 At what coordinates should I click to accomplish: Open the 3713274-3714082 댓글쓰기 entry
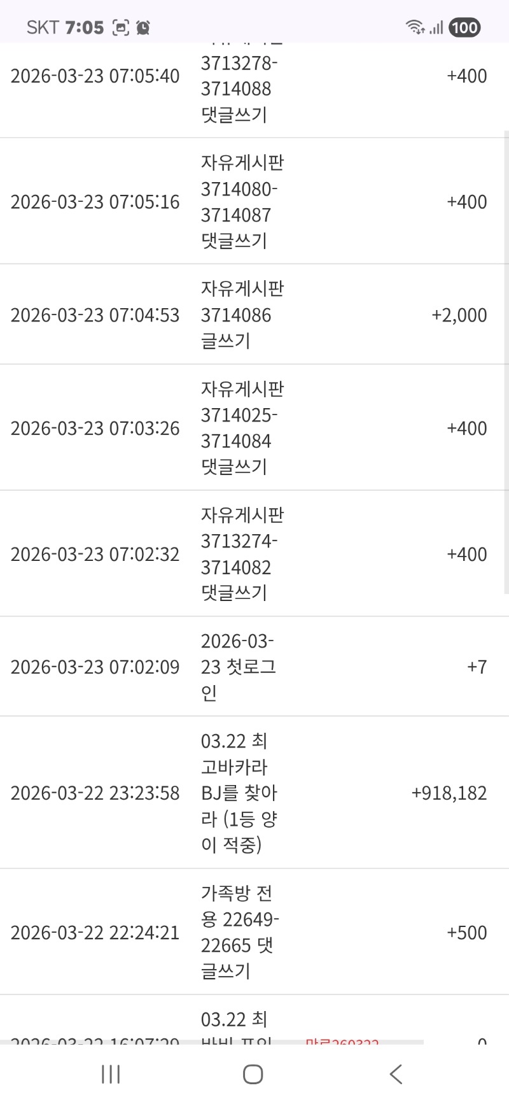[242, 554]
